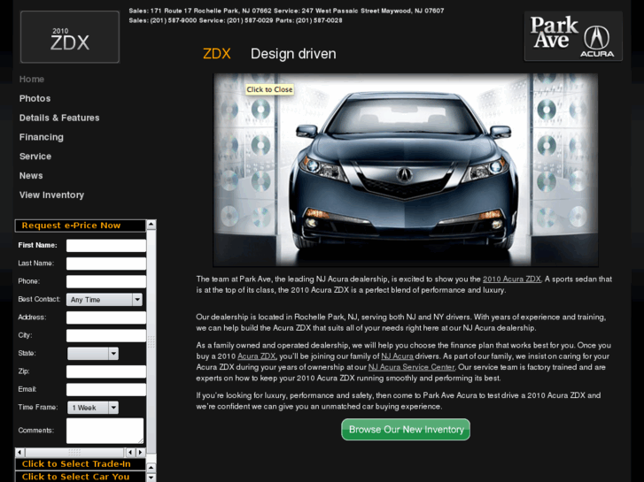Click the Request e-Price Now header
The width and height of the screenshot is (644, 482).
coord(80,226)
